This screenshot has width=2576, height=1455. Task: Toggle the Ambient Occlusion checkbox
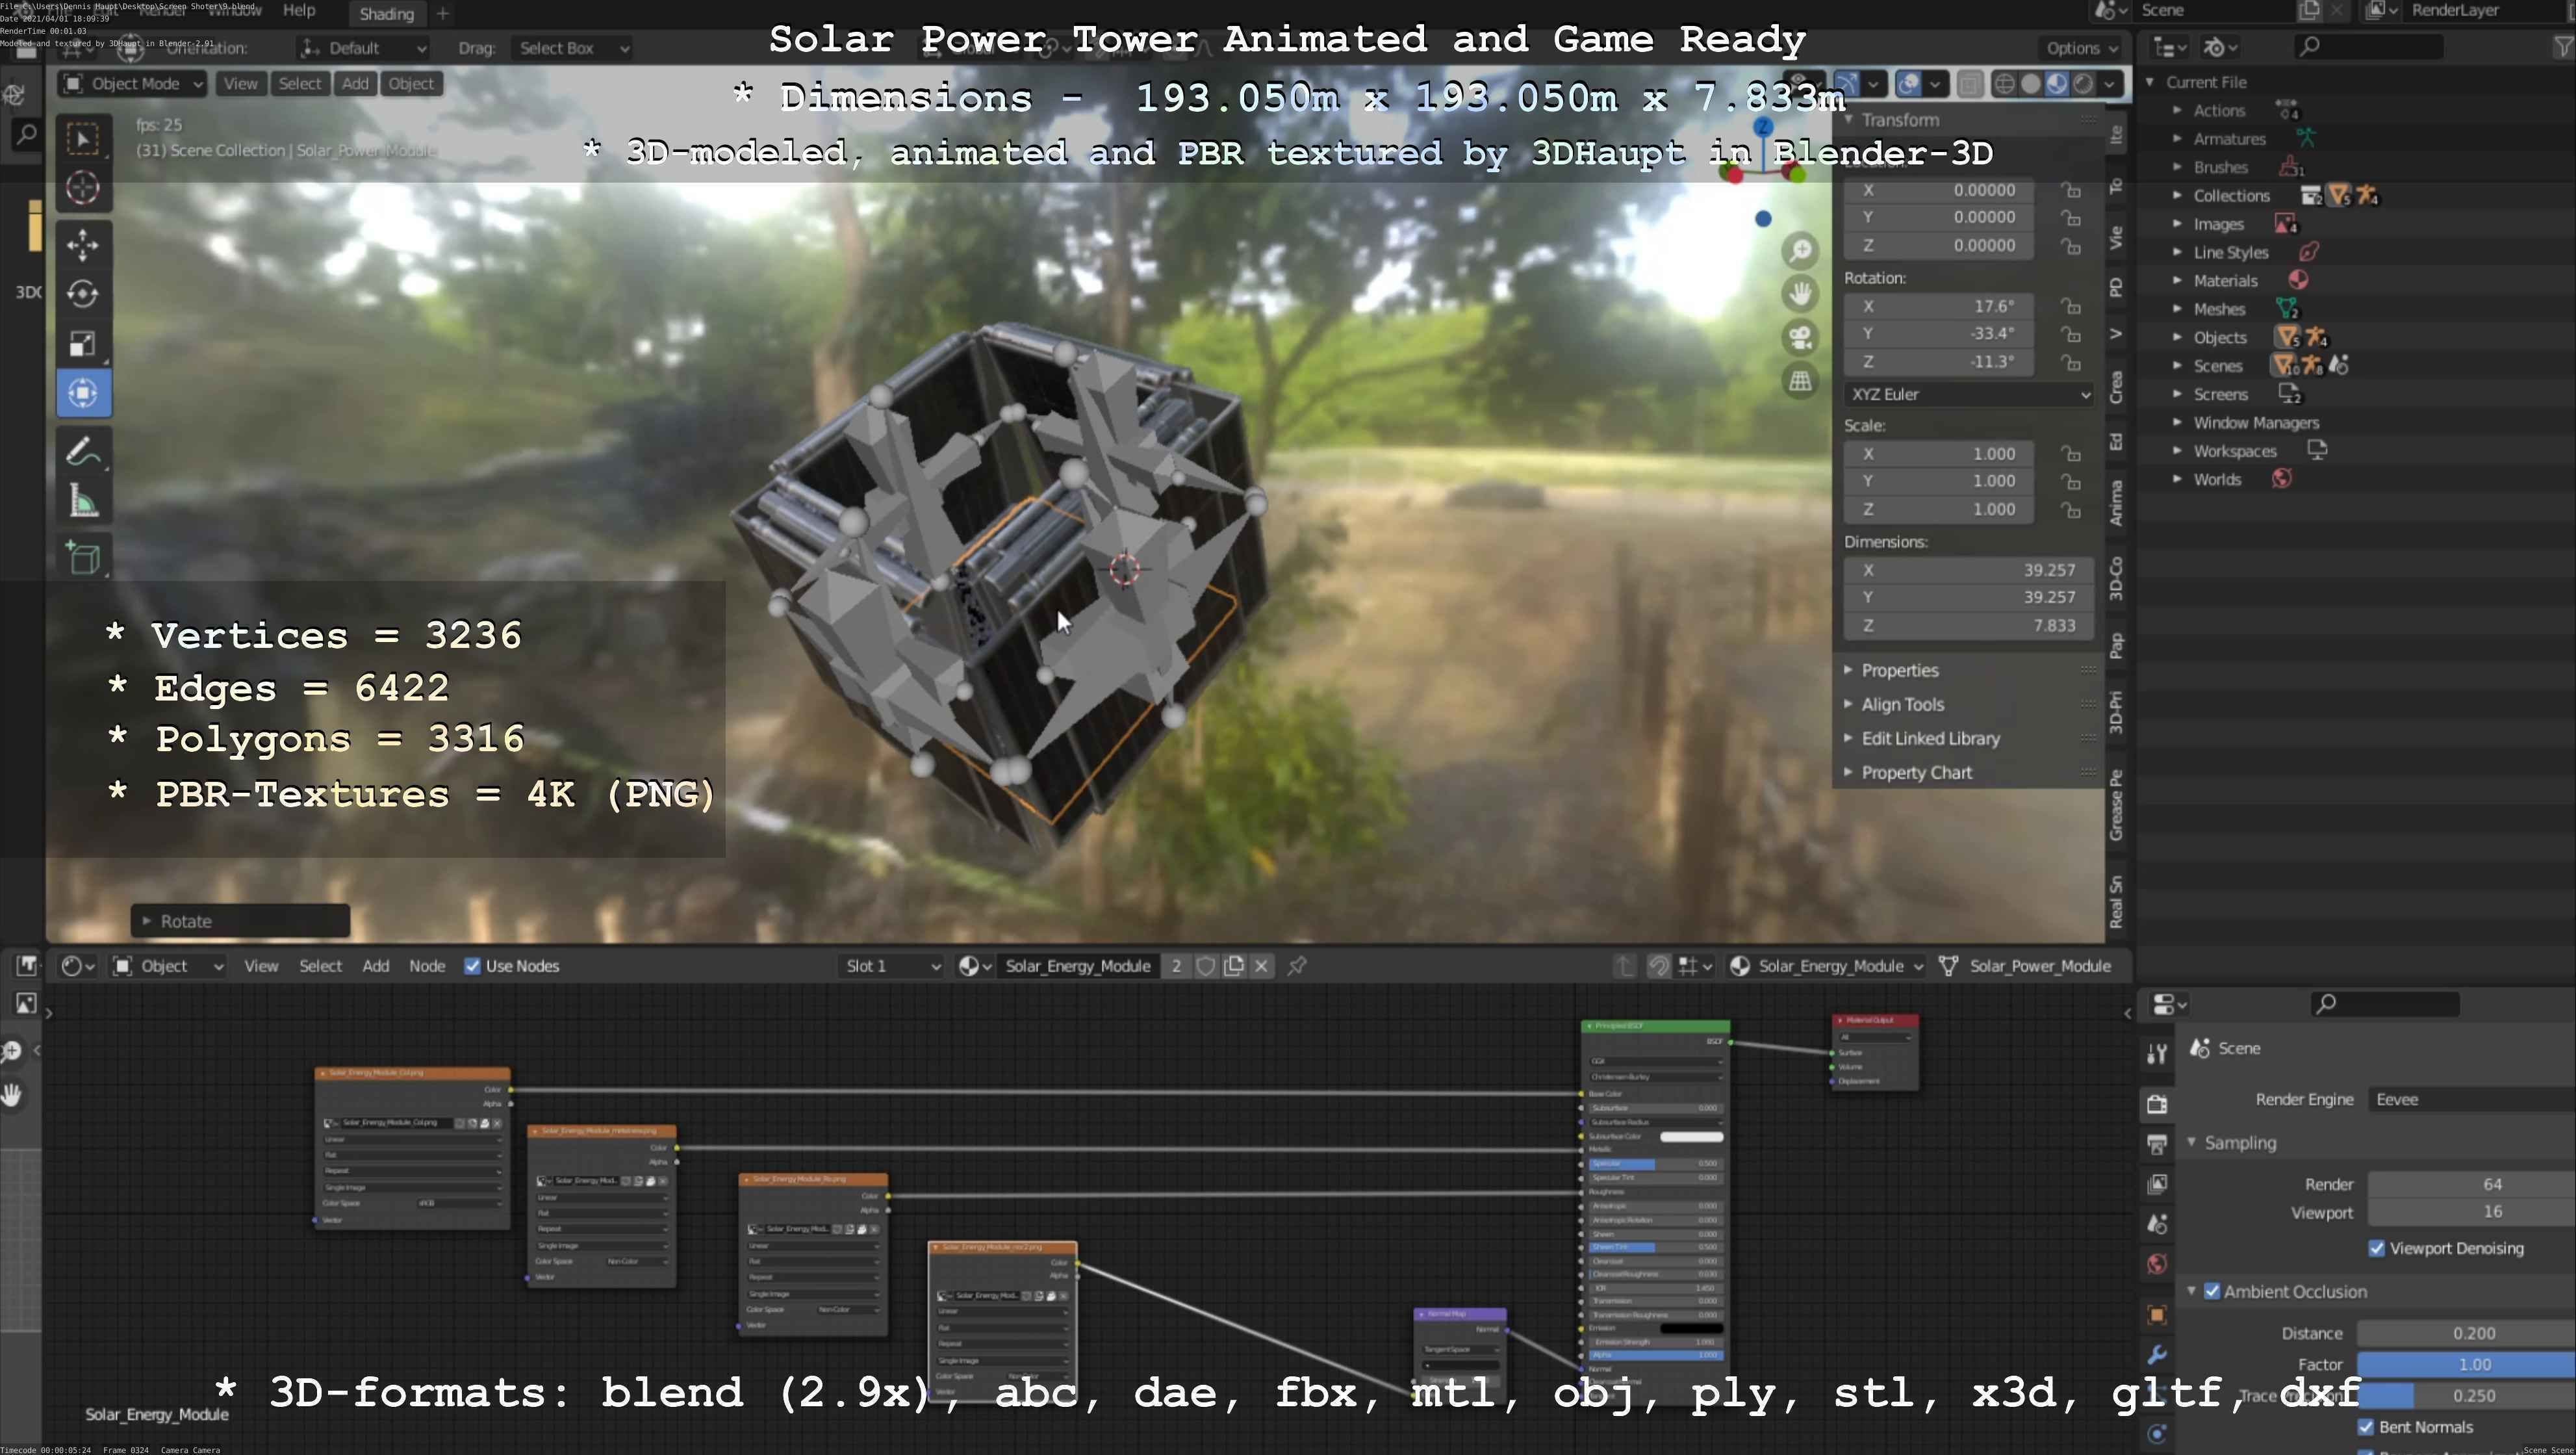(2212, 1291)
